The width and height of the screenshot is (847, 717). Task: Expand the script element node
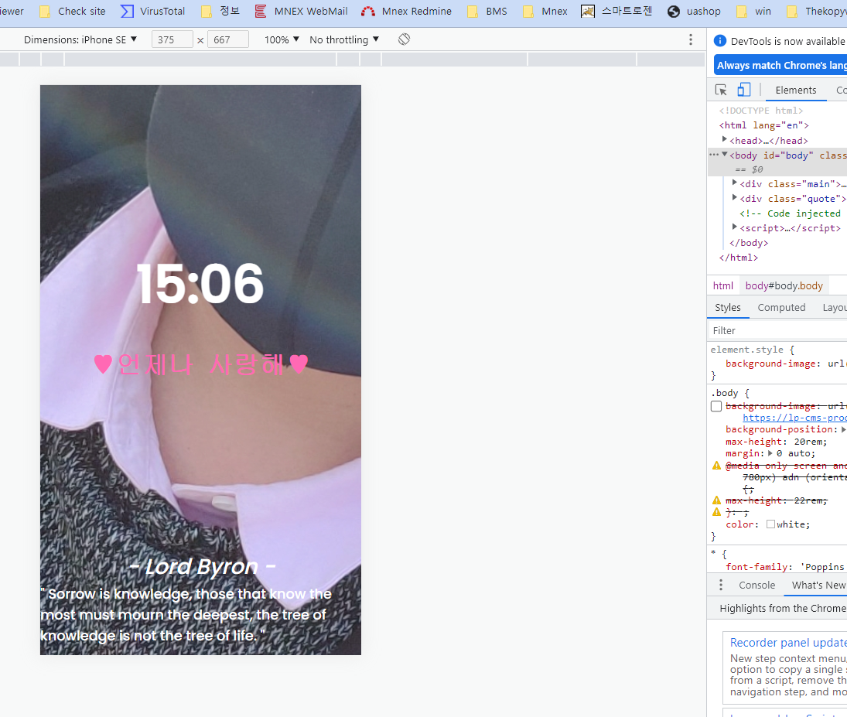pyautogui.click(x=735, y=227)
